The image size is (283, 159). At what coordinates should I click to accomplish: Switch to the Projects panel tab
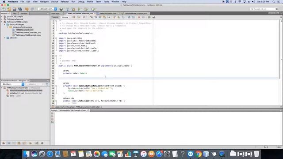pos(5,14)
